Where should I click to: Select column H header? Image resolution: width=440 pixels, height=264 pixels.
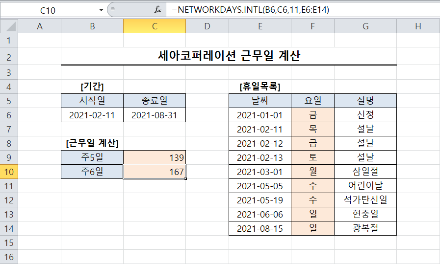(x=418, y=26)
